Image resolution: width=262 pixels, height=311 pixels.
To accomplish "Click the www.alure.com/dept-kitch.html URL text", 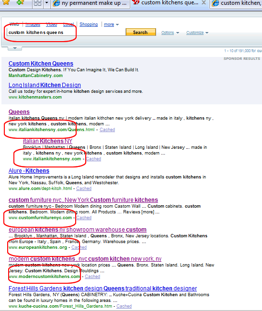I will (40, 189).
